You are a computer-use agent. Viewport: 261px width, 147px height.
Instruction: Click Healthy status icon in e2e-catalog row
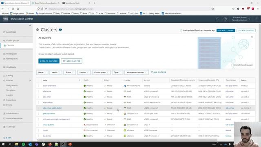[x=84, y=102]
